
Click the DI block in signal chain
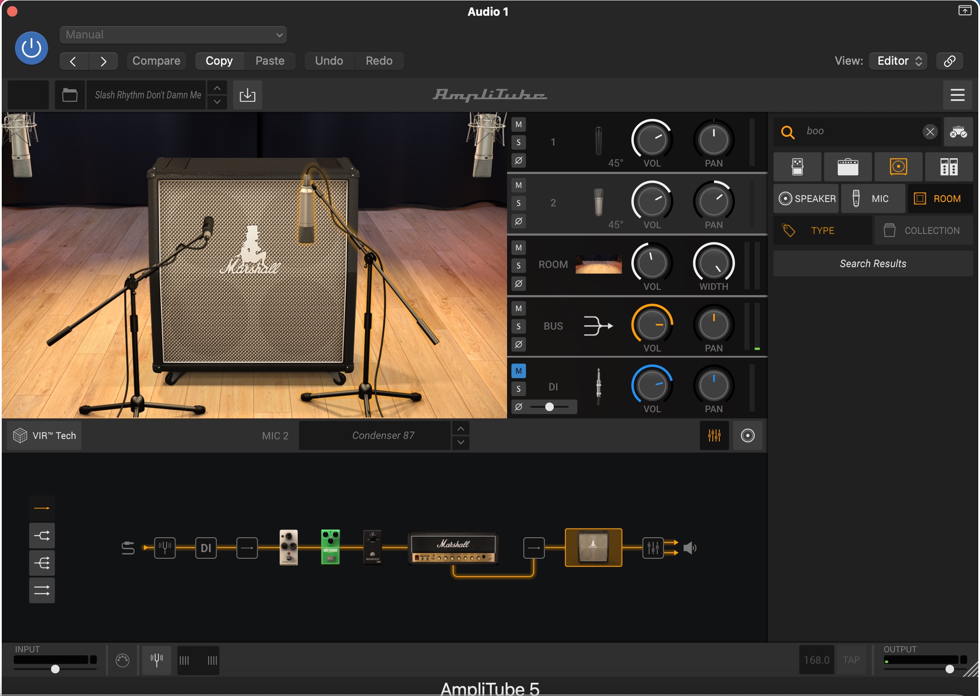pyautogui.click(x=206, y=548)
